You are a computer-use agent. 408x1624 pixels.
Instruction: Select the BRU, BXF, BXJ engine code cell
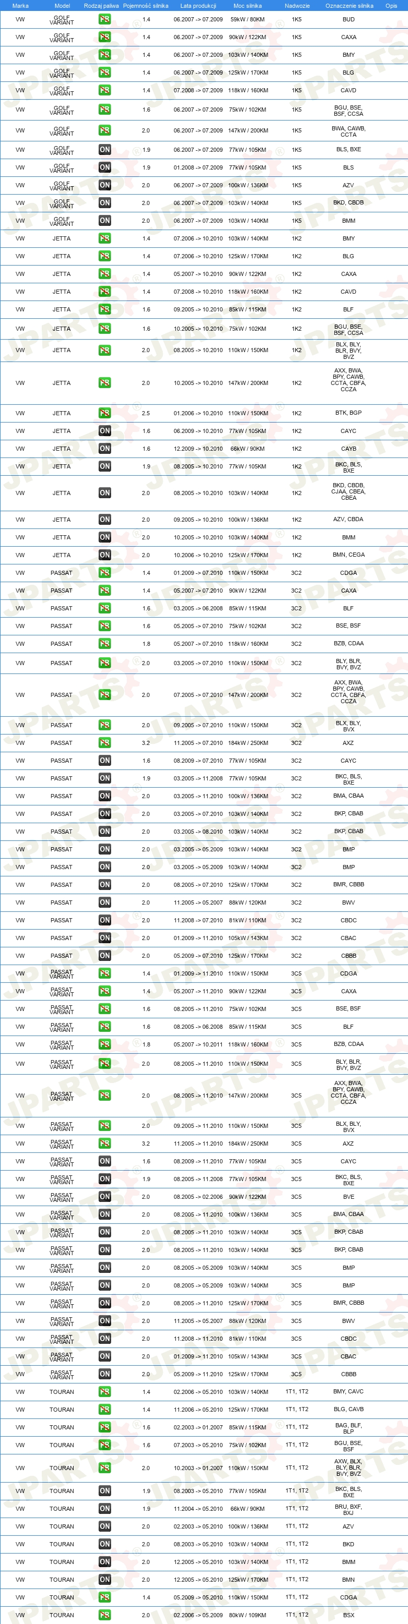click(349, 1509)
